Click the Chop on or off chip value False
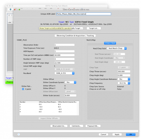This screenshot has height=139, width=141. pyautogui.click(x=119, y=89)
